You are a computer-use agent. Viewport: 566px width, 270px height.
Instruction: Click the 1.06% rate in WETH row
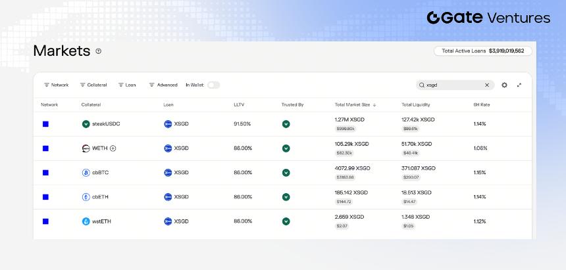(x=480, y=148)
